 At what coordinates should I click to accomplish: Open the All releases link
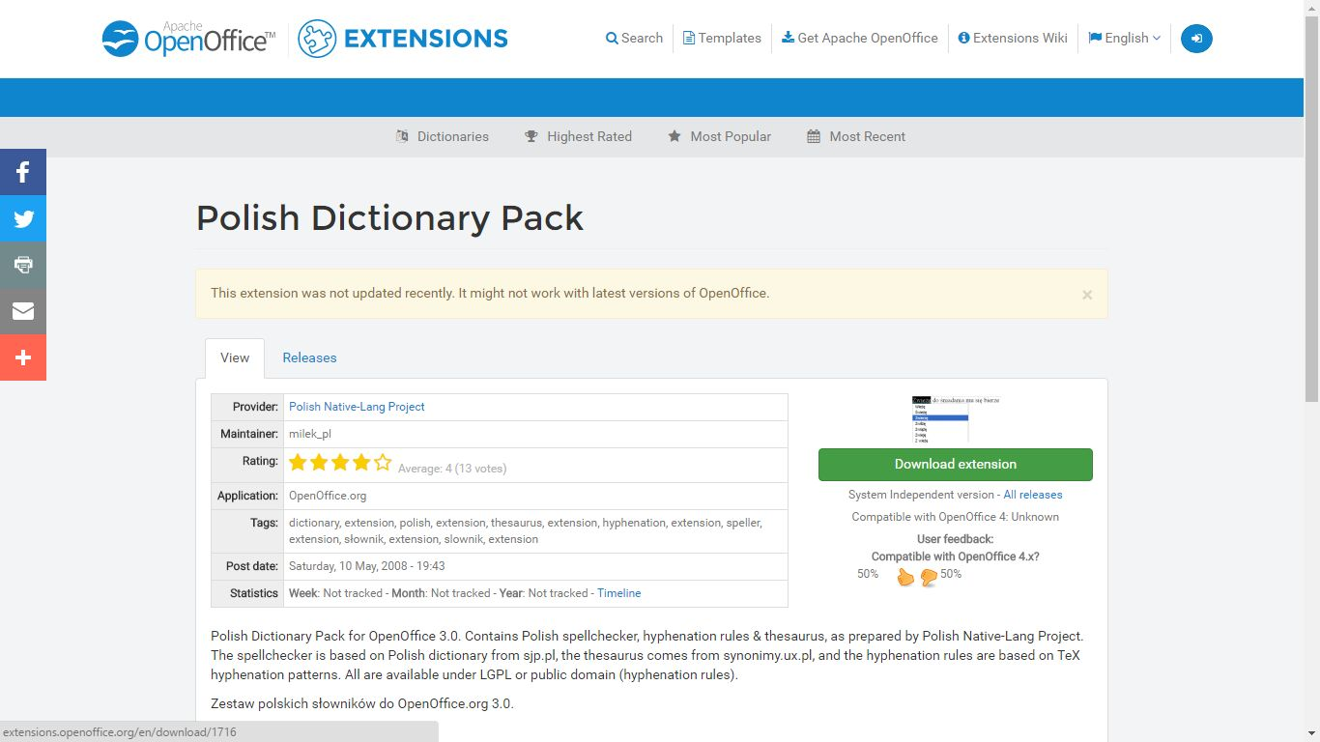[x=1033, y=495]
